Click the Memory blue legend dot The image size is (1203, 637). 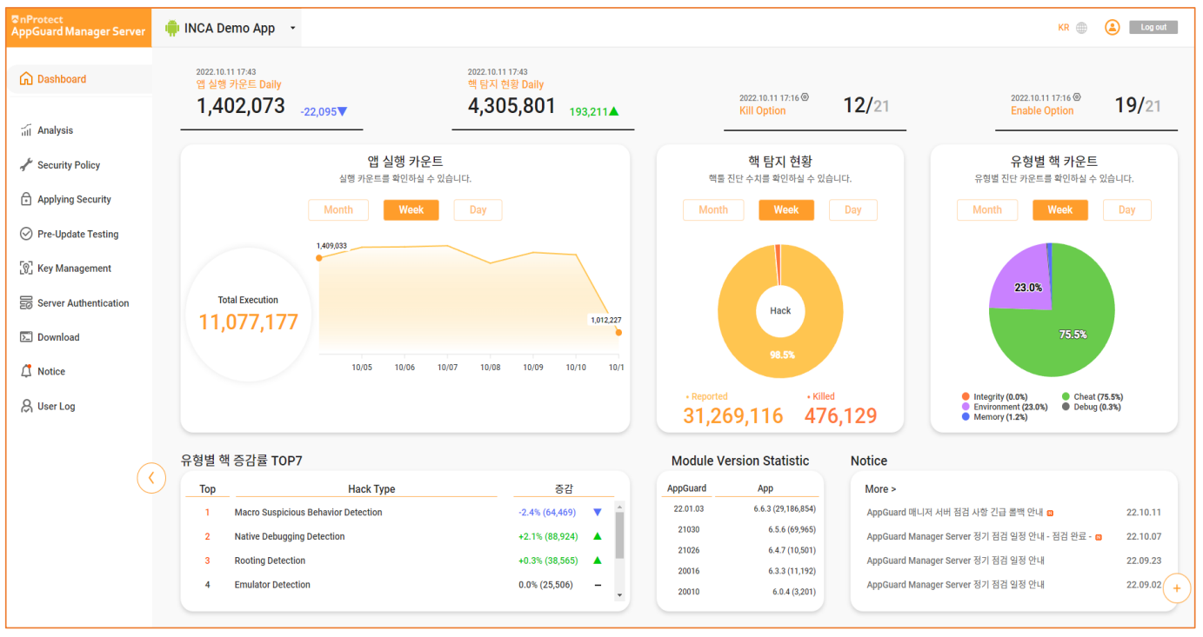click(x=966, y=417)
